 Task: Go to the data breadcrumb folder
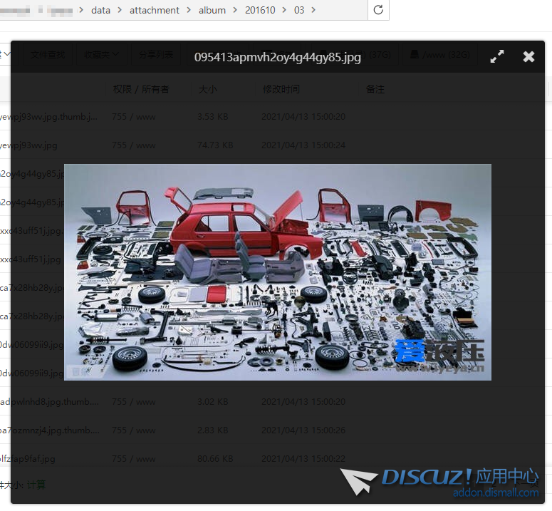tap(100, 10)
